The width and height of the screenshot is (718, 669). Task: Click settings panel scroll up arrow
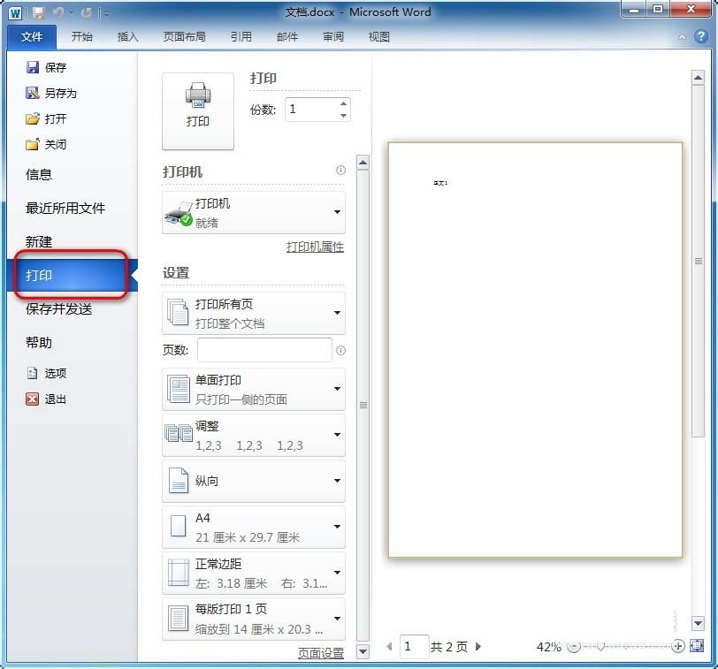pos(363,163)
